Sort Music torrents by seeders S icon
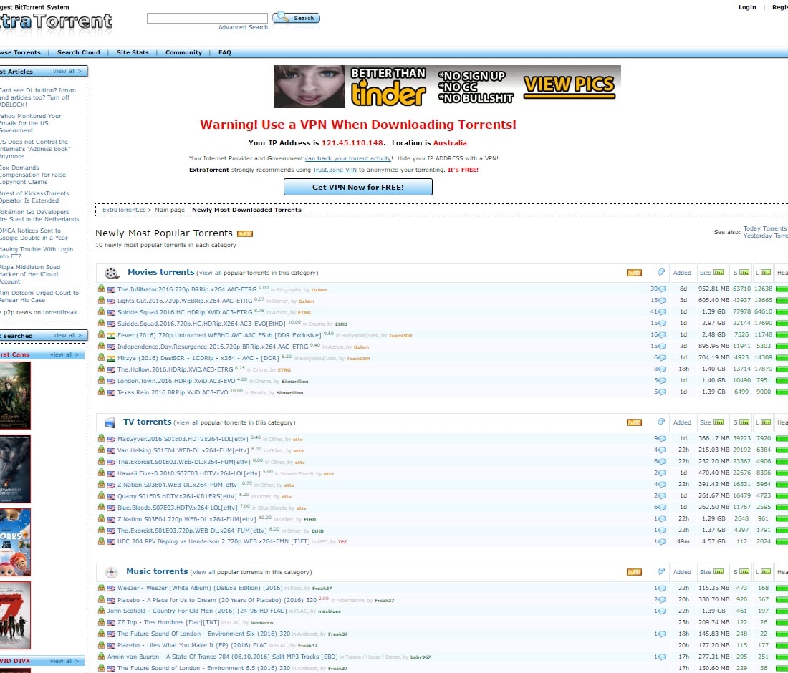 pos(744,571)
